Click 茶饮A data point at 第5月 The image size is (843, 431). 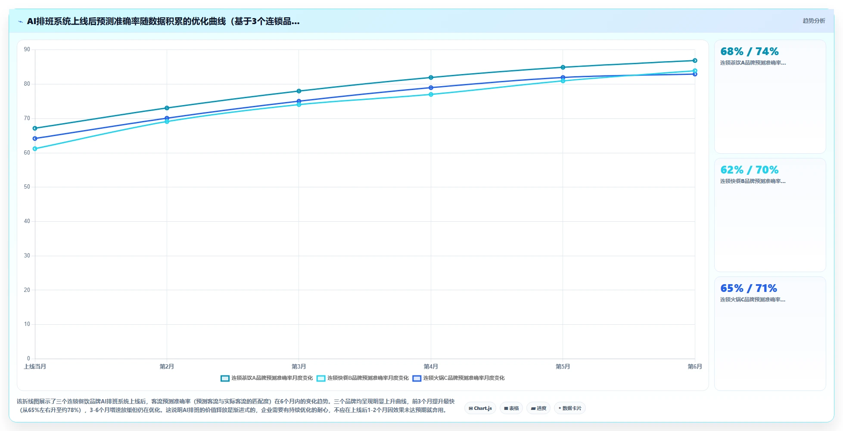(x=563, y=67)
